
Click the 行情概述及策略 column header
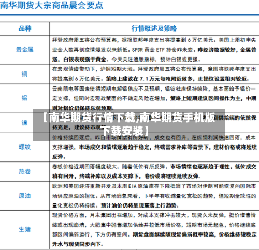(x=154, y=28)
